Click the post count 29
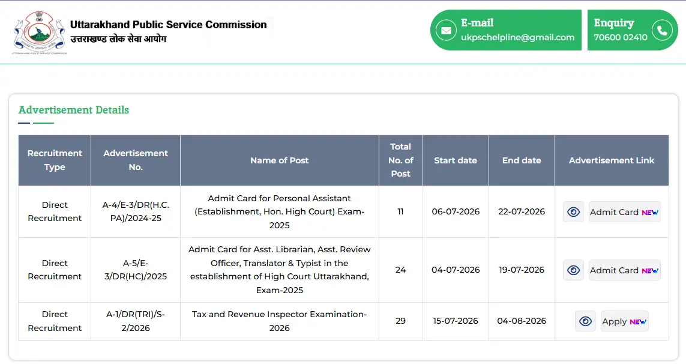This screenshot has height=364, width=686. coord(400,321)
